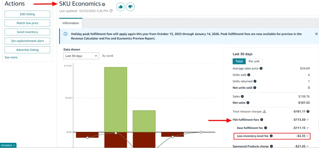
Task: Click the refresh icon next to Last updated
Action: (x=111, y=11)
